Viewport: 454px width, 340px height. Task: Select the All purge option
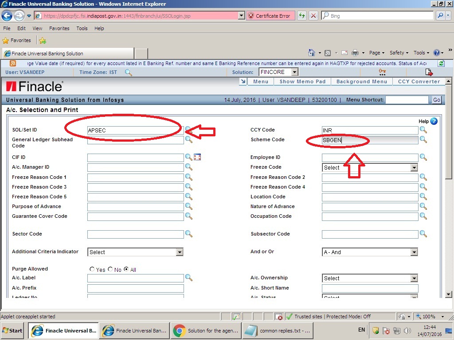[x=125, y=269]
